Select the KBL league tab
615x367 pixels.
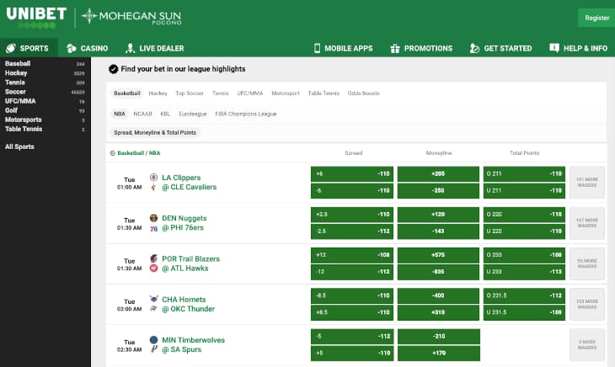165,114
